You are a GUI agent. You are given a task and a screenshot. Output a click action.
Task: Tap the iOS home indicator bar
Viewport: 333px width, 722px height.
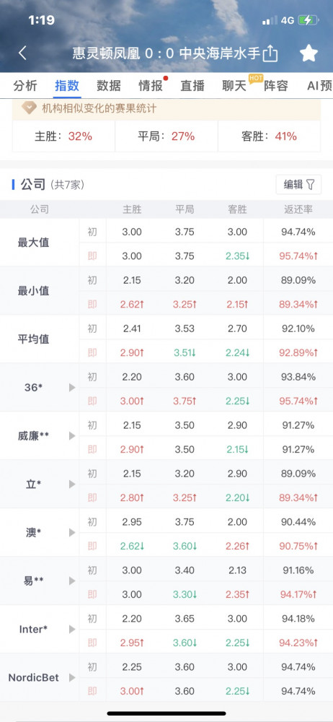(166, 713)
